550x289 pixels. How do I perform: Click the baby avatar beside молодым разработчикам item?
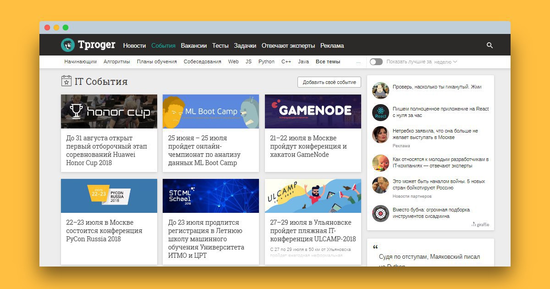[x=380, y=163]
